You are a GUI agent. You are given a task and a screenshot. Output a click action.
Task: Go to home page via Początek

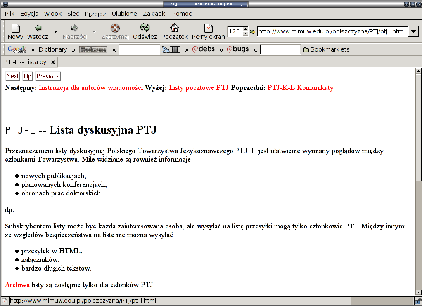click(174, 28)
